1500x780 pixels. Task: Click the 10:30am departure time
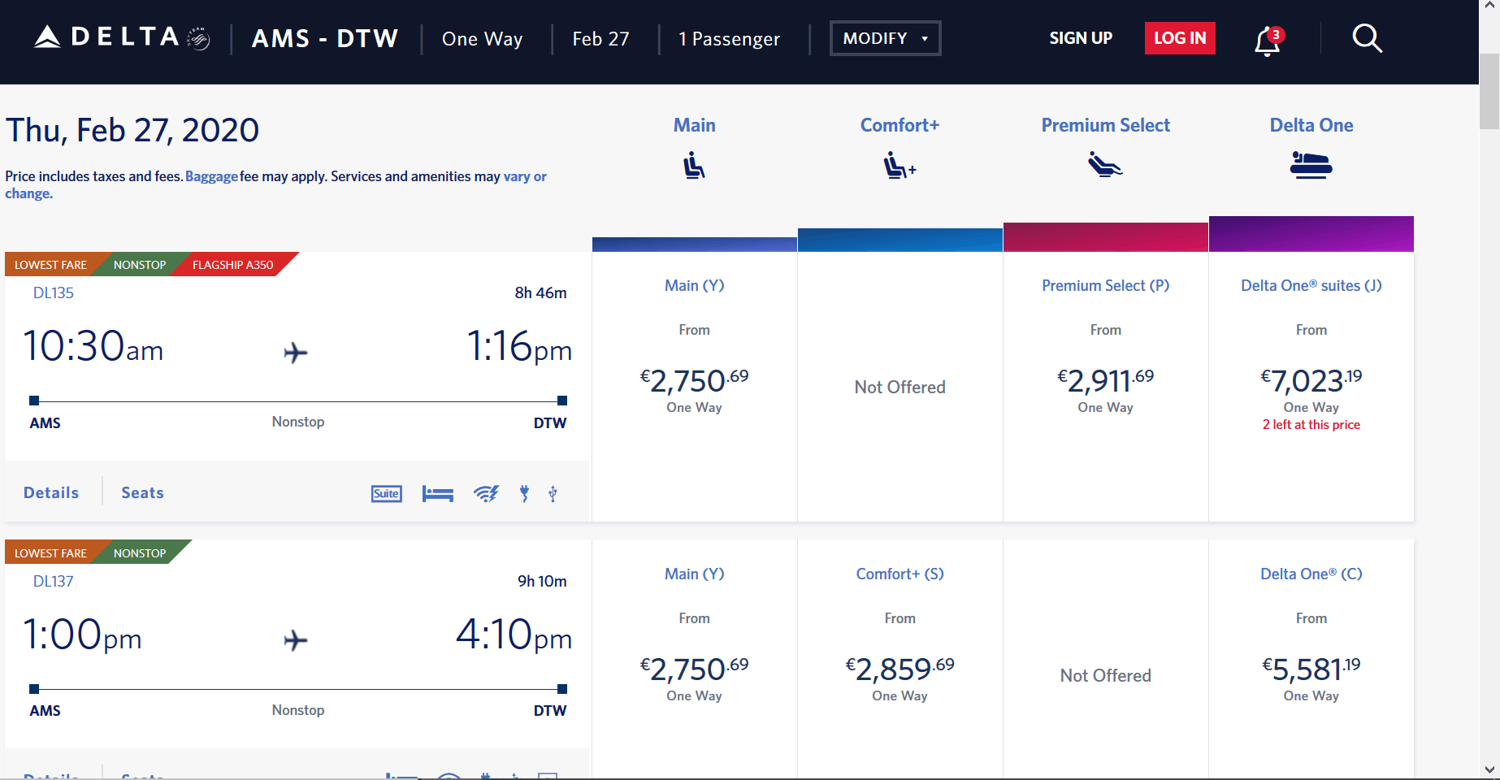pos(93,346)
